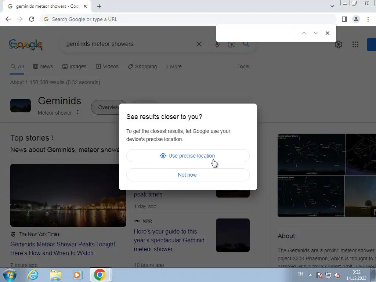Click the geminids meteor showers search box
376x282 pixels.
tap(130, 44)
